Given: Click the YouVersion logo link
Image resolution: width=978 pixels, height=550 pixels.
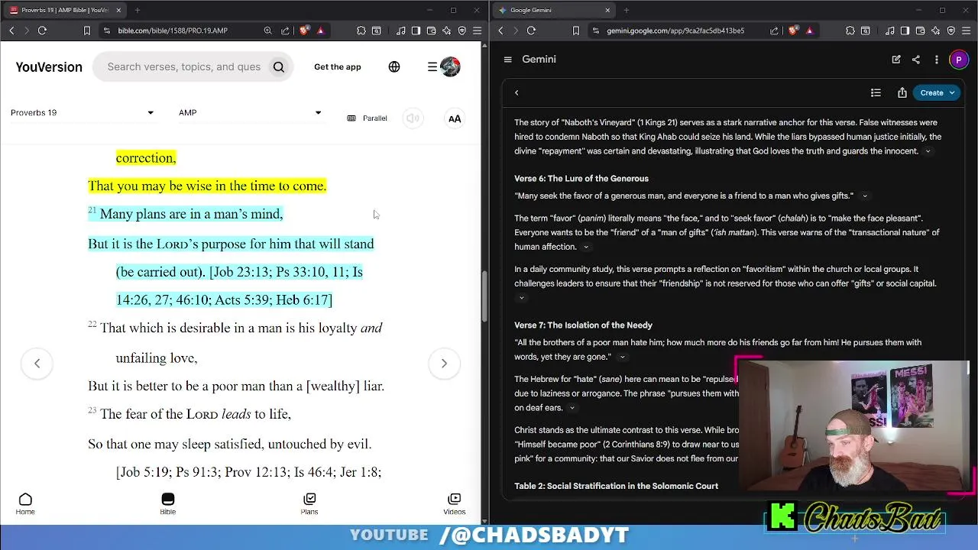Looking at the screenshot, I should tap(49, 67).
